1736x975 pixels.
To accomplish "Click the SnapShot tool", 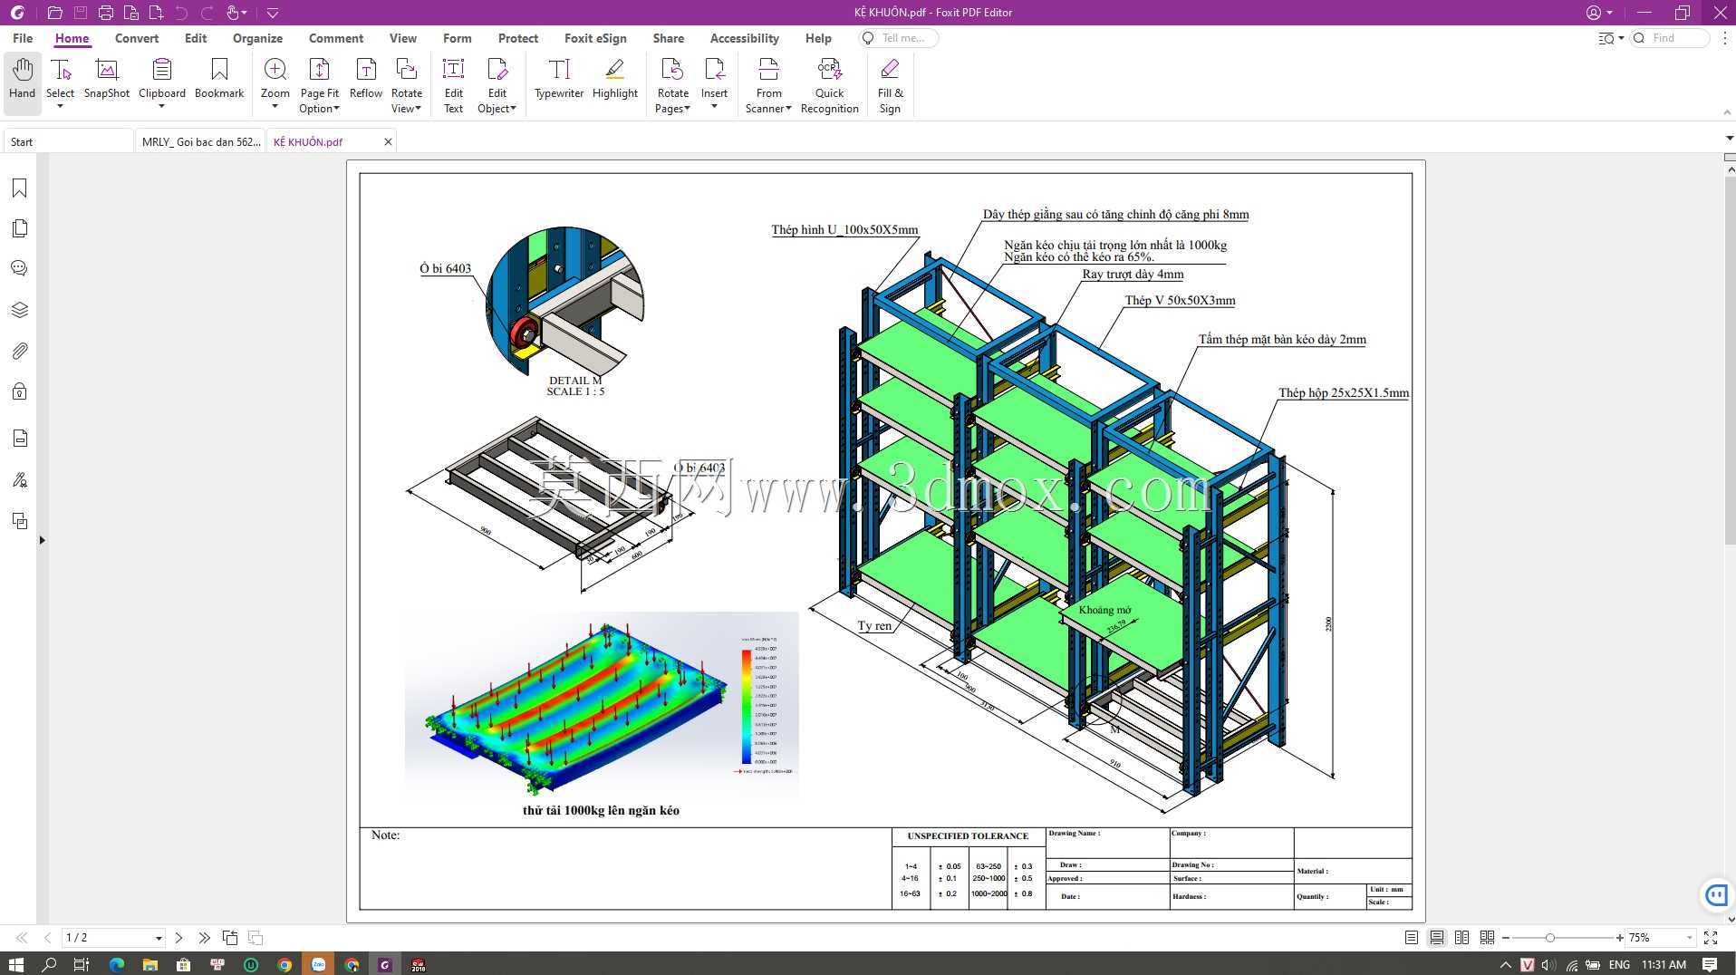I will [107, 79].
